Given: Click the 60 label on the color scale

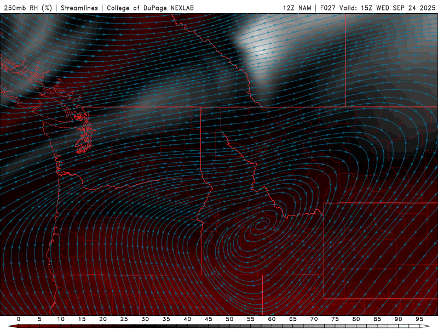Looking at the screenshot, I should 272,319.
